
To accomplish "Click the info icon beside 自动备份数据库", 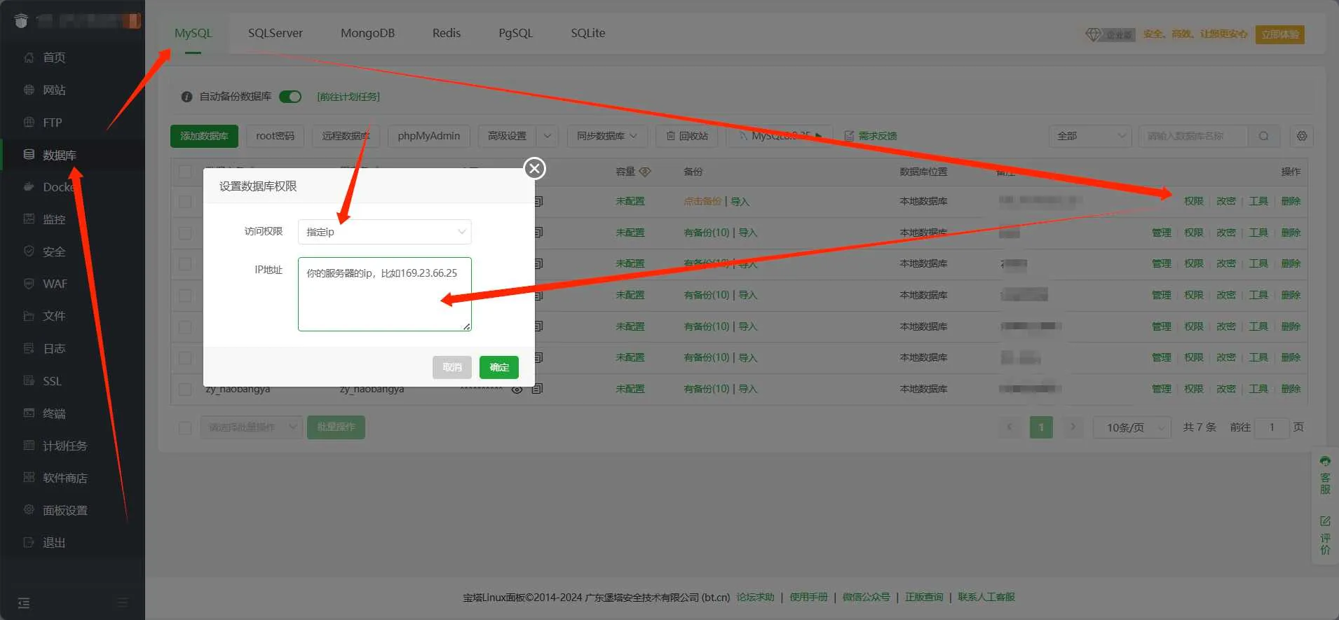I will (x=186, y=97).
